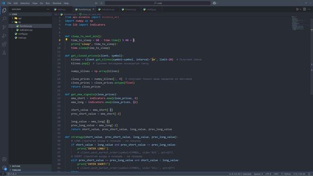Open main.py in the Explorer tree

point(30,38)
